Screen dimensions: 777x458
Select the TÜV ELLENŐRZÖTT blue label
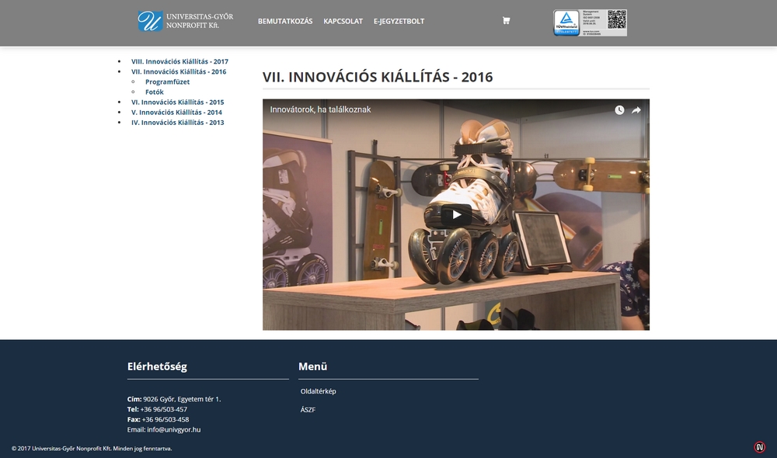pyautogui.click(x=566, y=34)
